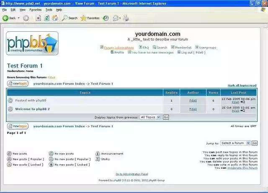Click the icon beside Memberlist
The height and width of the screenshot is (193, 268).
(173, 47)
